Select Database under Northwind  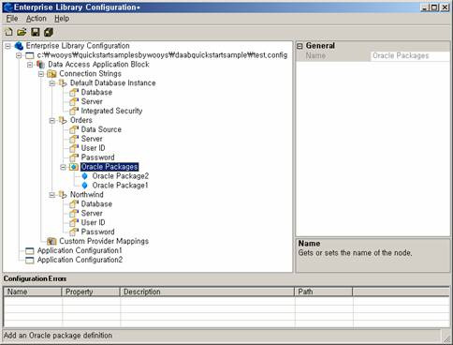pyautogui.click(x=96, y=203)
